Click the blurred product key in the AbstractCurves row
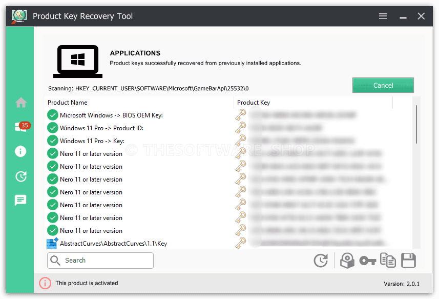The width and height of the screenshot is (439, 299). (x=319, y=243)
